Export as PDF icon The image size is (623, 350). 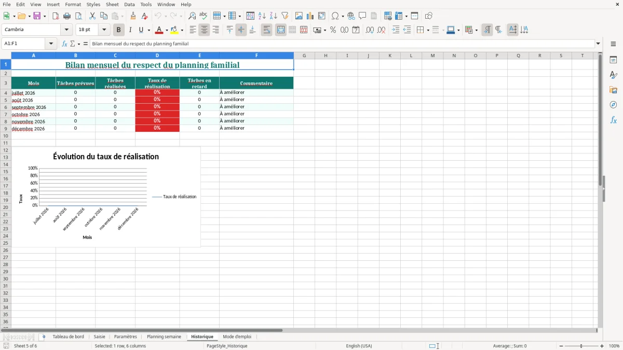tap(56, 16)
